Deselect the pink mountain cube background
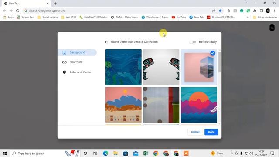Viewport: 279px width, 157px height. 199,67
